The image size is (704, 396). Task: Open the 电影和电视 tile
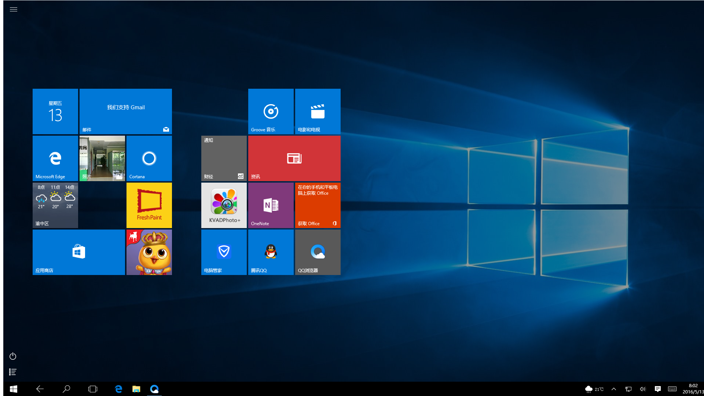pos(318,111)
